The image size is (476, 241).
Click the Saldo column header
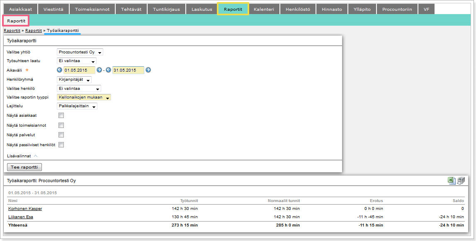pos(459,201)
